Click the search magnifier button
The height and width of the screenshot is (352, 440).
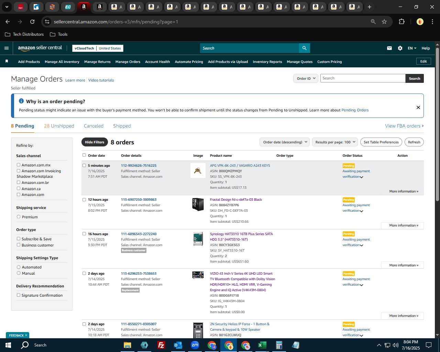point(304,48)
